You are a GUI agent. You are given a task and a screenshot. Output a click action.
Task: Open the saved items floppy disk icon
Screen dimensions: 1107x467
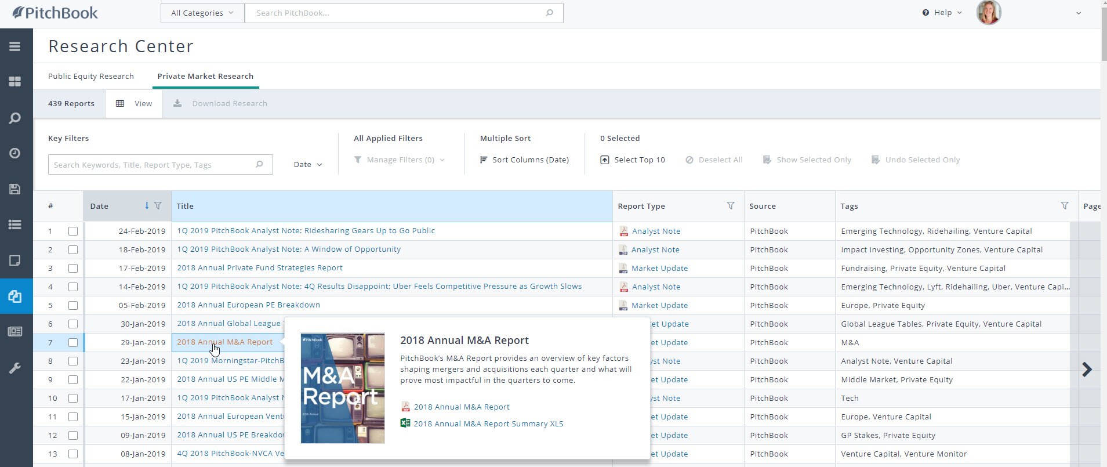pos(15,189)
